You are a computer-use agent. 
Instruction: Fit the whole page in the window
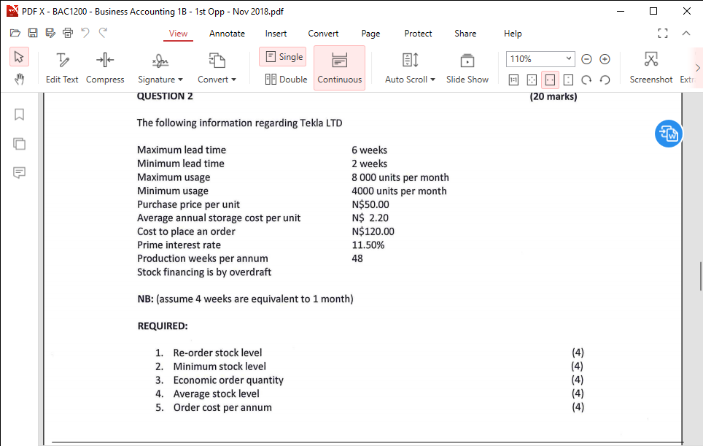(x=532, y=80)
